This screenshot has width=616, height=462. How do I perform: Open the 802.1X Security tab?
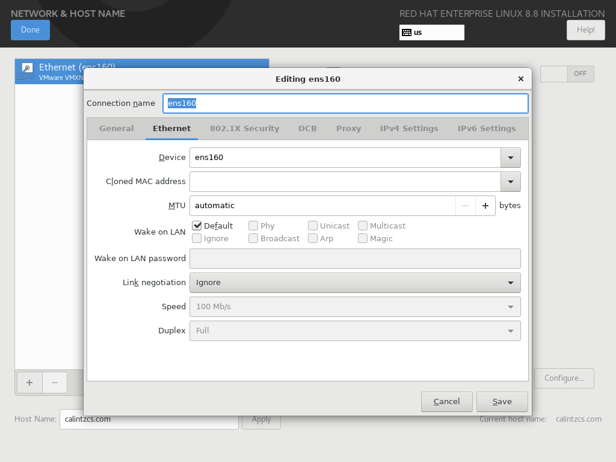click(244, 129)
